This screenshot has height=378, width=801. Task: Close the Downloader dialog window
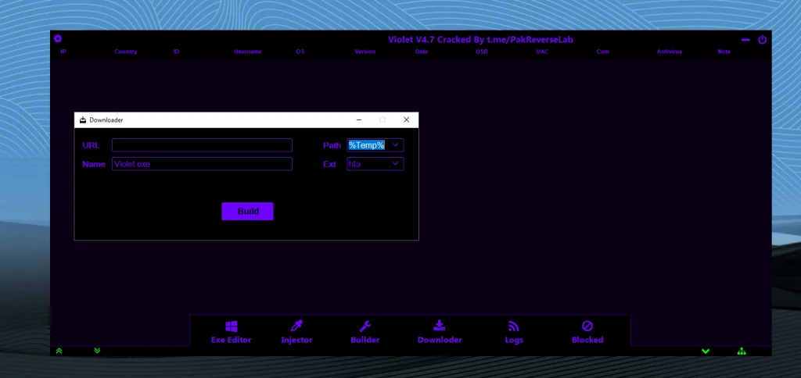[406, 120]
